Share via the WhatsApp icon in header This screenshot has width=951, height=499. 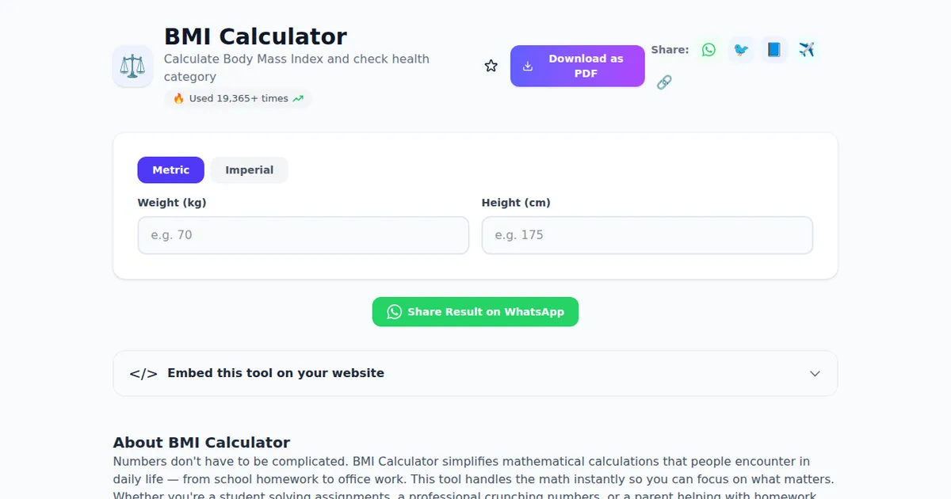[708, 50]
